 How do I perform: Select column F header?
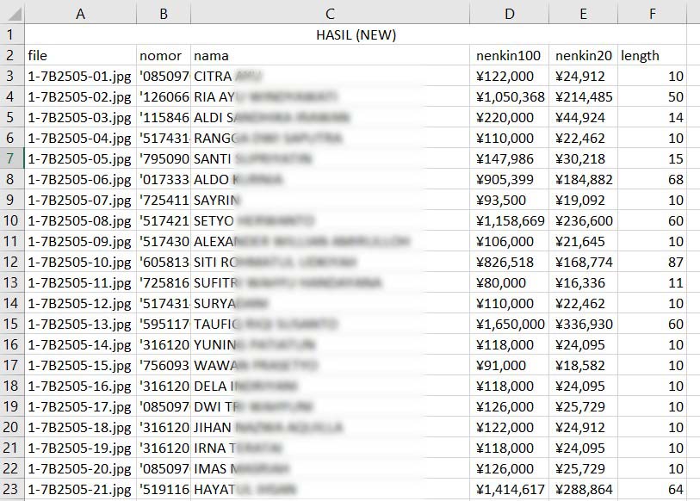(653, 14)
